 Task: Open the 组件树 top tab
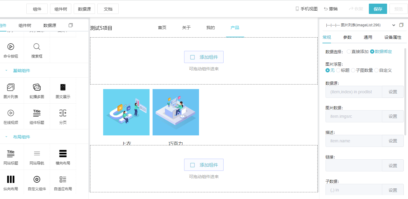[x=61, y=9]
